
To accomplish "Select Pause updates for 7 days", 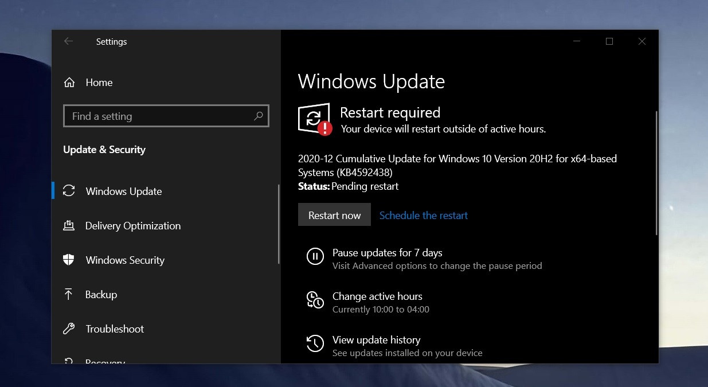I will 387,253.
